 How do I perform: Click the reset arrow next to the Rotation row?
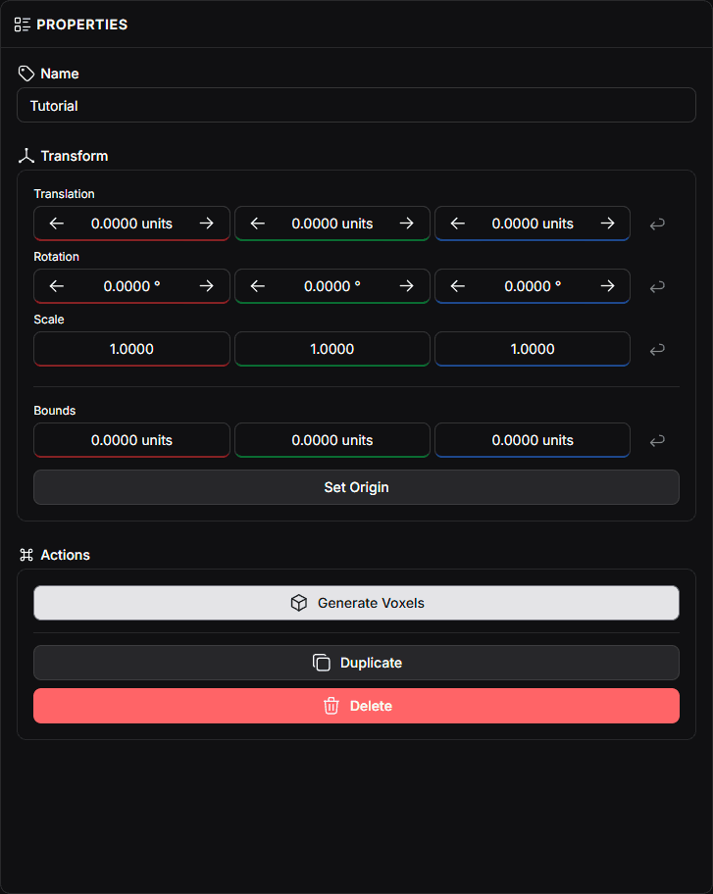[657, 286]
